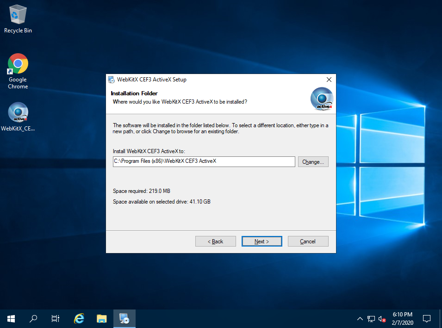Open network status tray icon
The width and height of the screenshot is (442, 328).
click(x=371, y=319)
